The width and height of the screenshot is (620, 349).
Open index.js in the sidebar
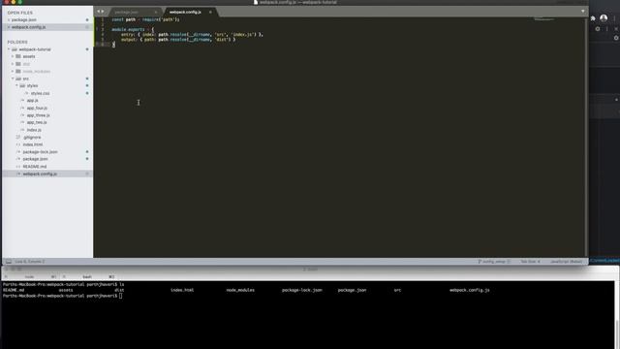34,130
